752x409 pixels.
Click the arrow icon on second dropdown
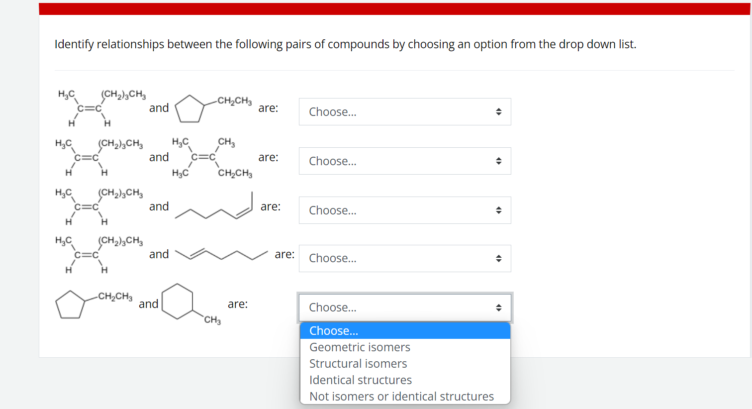click(x=498, y=161)
